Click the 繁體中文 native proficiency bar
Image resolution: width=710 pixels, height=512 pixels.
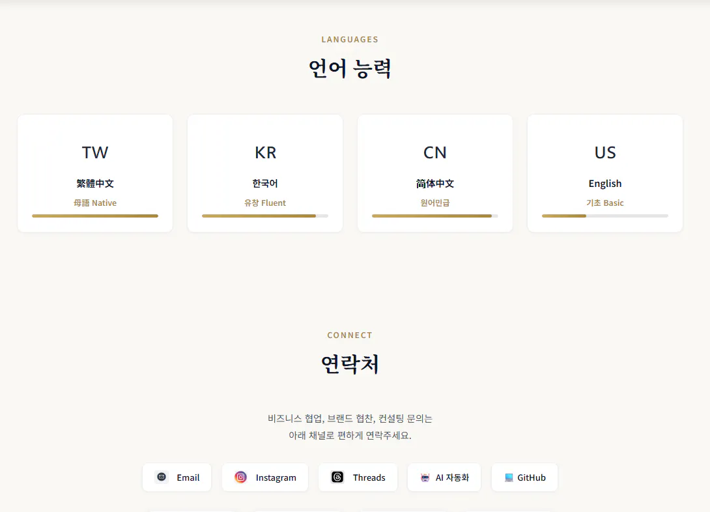click(x=95, y=215)
